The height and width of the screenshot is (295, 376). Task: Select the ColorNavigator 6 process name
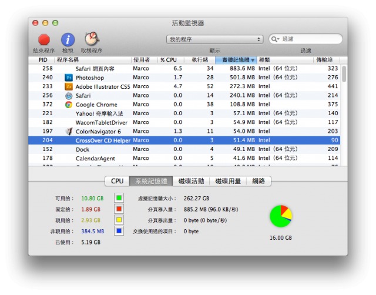(98, 132)
